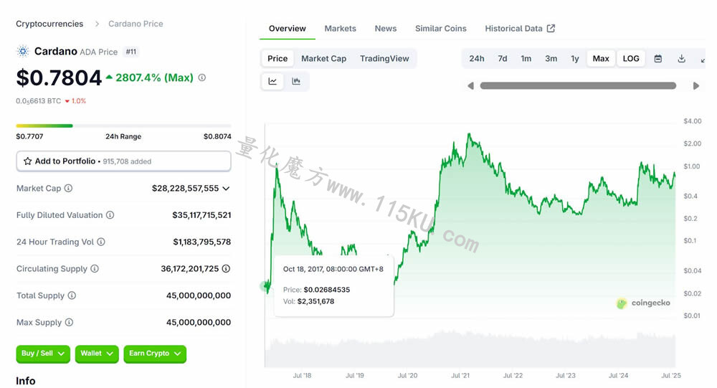
Task: Open the calendar date range picker
Action: [658, 59]
